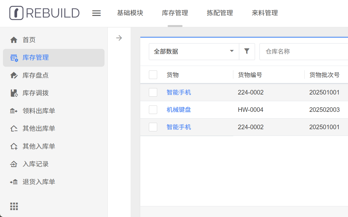The height and width of the screenshot is (217, 348).
Task: Click the 入库记录 sidebar icon
Action: tap(14, 164)
